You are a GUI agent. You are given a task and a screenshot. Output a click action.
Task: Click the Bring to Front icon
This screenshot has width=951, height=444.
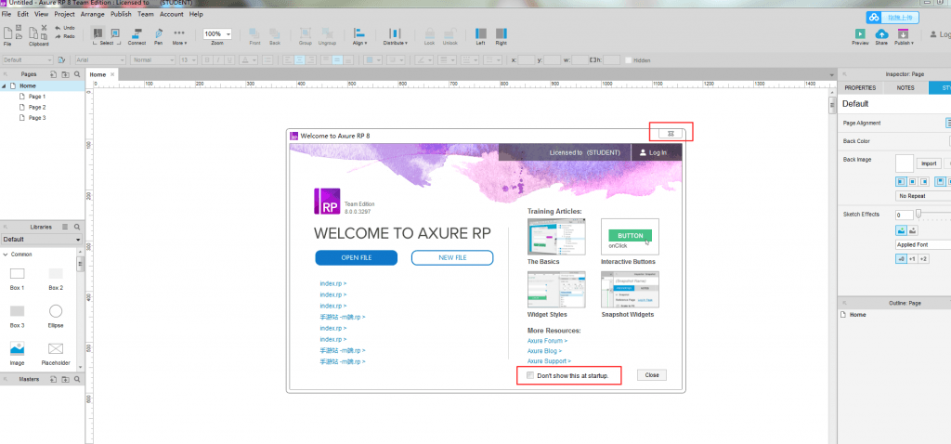[x=255, y=33]
